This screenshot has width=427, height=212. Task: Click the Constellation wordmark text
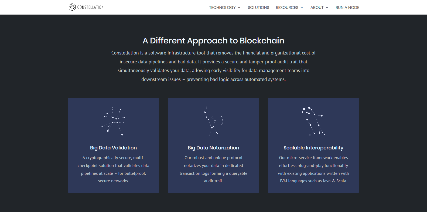coord(90,7)
